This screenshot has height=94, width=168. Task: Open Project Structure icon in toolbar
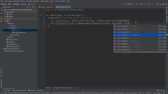pyautogui.click(x=164, y=4)
